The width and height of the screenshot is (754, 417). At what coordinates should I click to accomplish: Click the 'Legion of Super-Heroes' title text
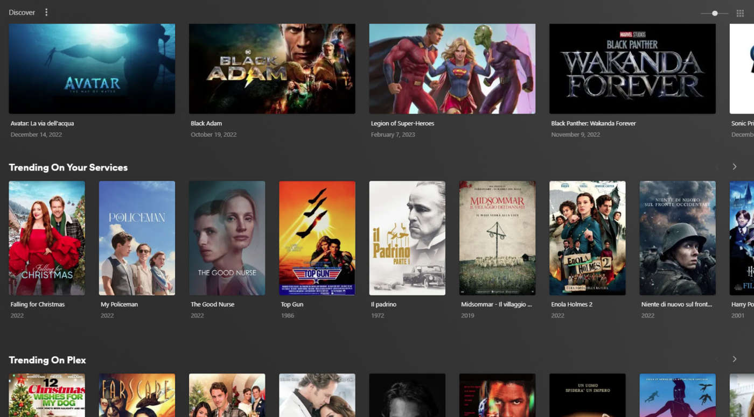coord(402,123)
